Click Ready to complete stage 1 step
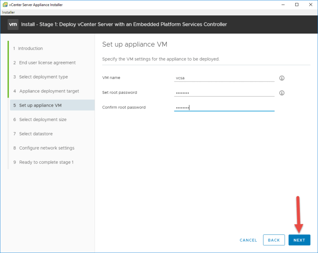 [x=46, y=162]
